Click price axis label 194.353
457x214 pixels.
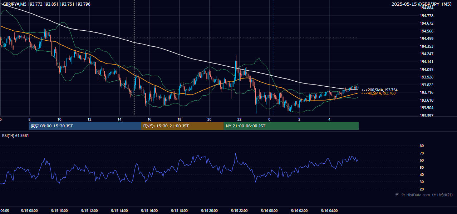(x=427, y=46)
